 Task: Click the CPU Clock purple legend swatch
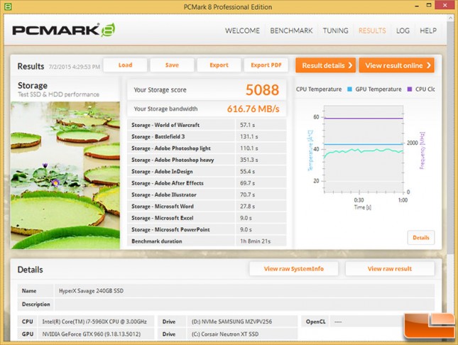click(410, 89)
